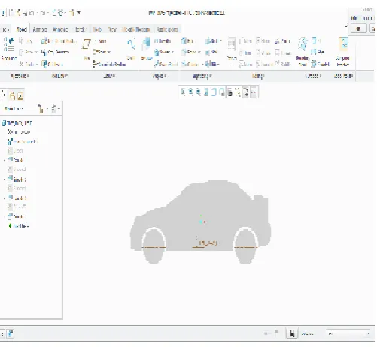
Task: Click the Component Interface tool
Action: click(x=343, y=51)
